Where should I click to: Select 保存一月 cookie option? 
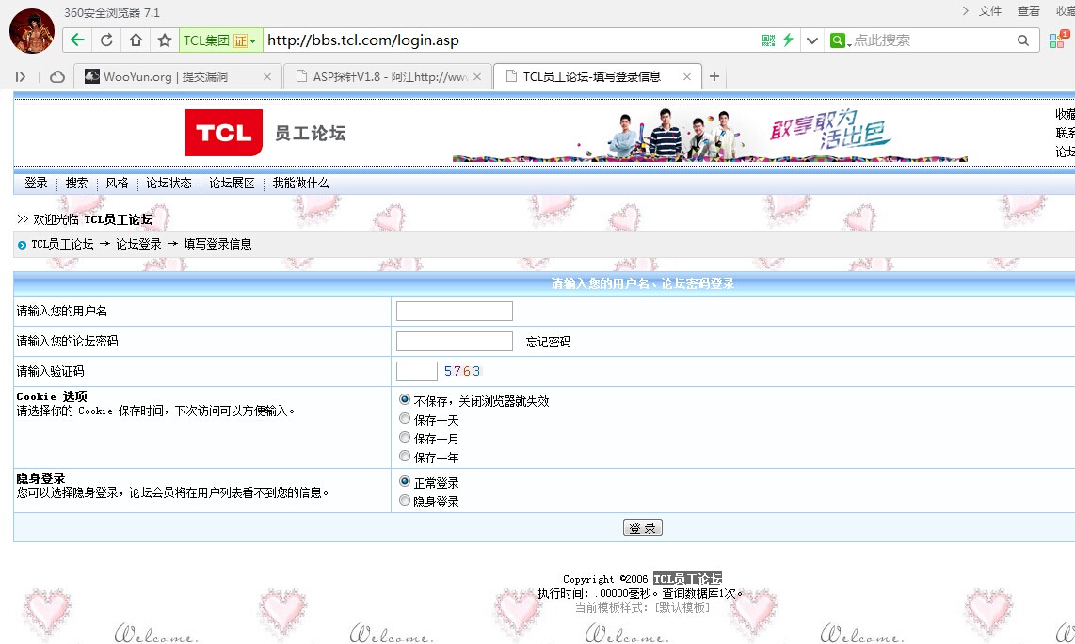tap(405, 437)
